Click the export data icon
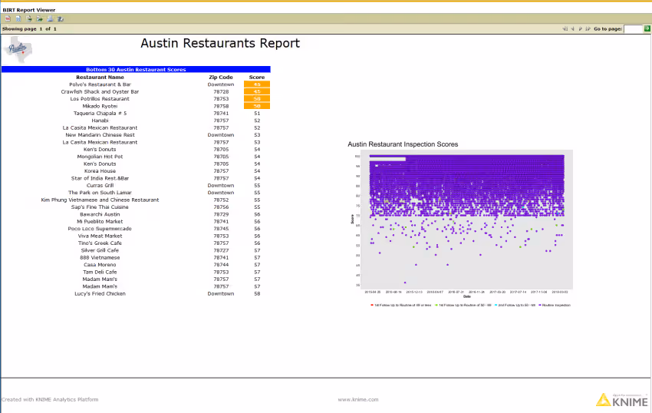Image resolution: width=652 pixels, height=413 pixels. point(28,18)
